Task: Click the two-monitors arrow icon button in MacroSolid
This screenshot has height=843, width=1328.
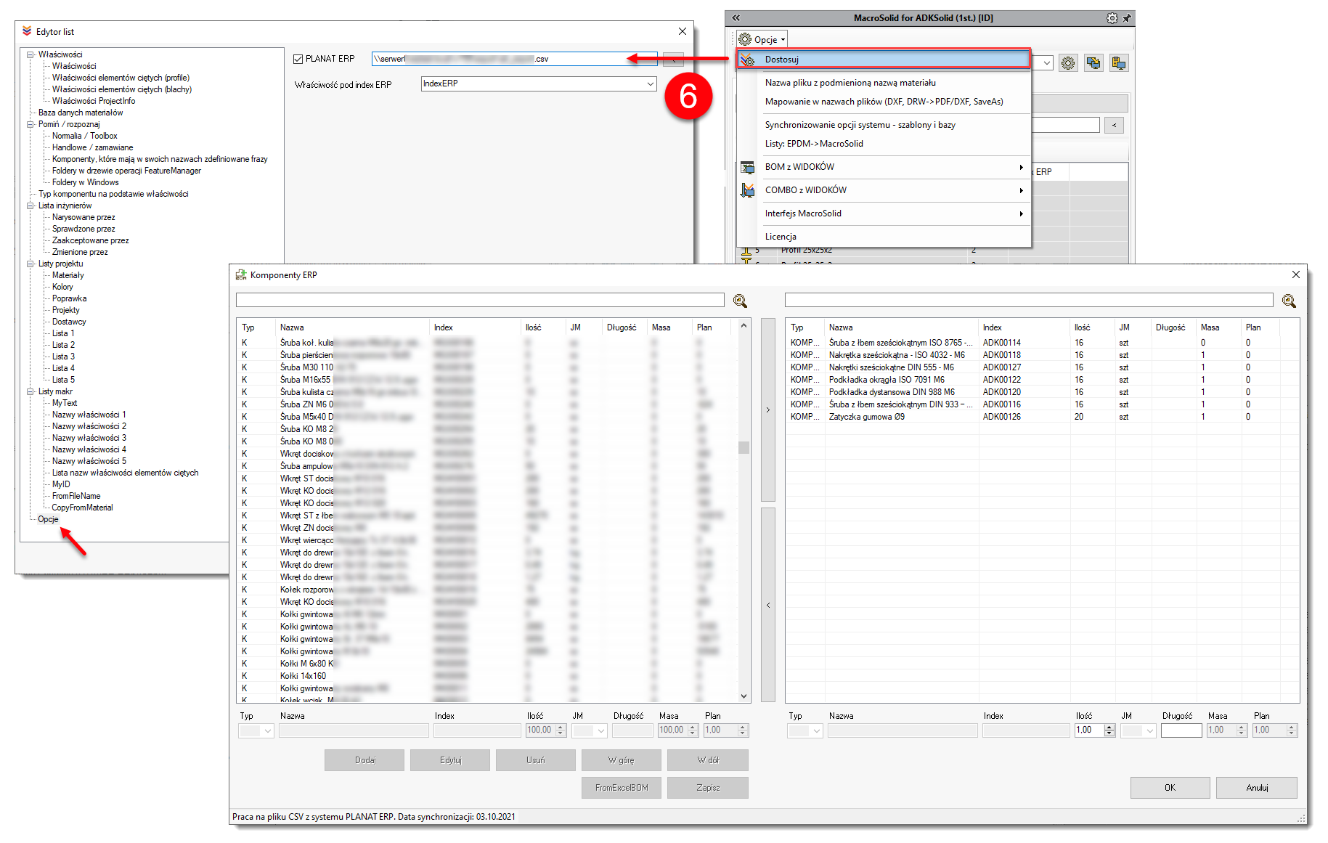Action: coord(1093,63)
